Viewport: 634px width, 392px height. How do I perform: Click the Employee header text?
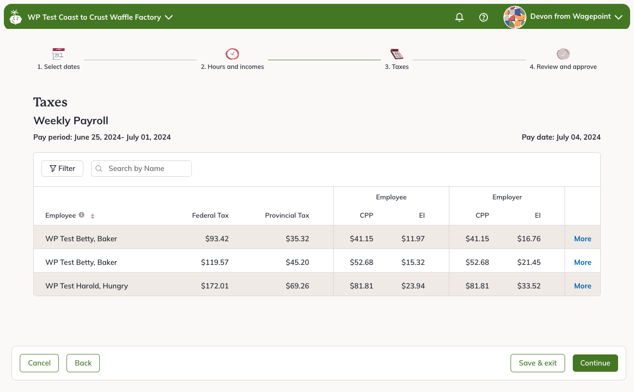coord(60,215)
